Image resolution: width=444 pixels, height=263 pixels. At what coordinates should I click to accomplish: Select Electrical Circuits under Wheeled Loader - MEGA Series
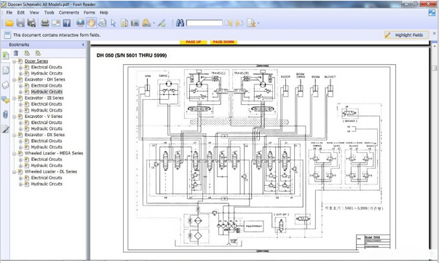click(x=47, y=160)
